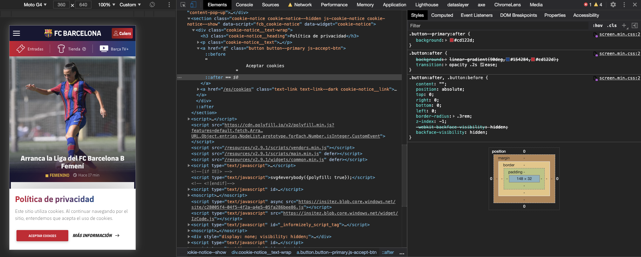Screen dimensions: 641x257
Task: Click the device height field showing 640
Action: [83, 5]
